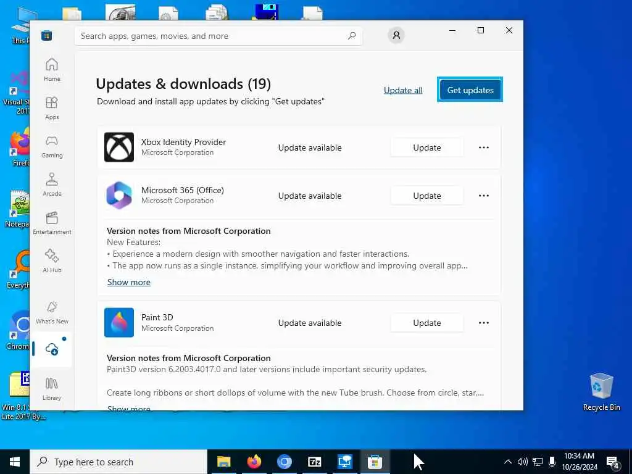This screenshot has height=474, width=632.
Task: Update Microsoft 365 (Office)
Action: 427,196
